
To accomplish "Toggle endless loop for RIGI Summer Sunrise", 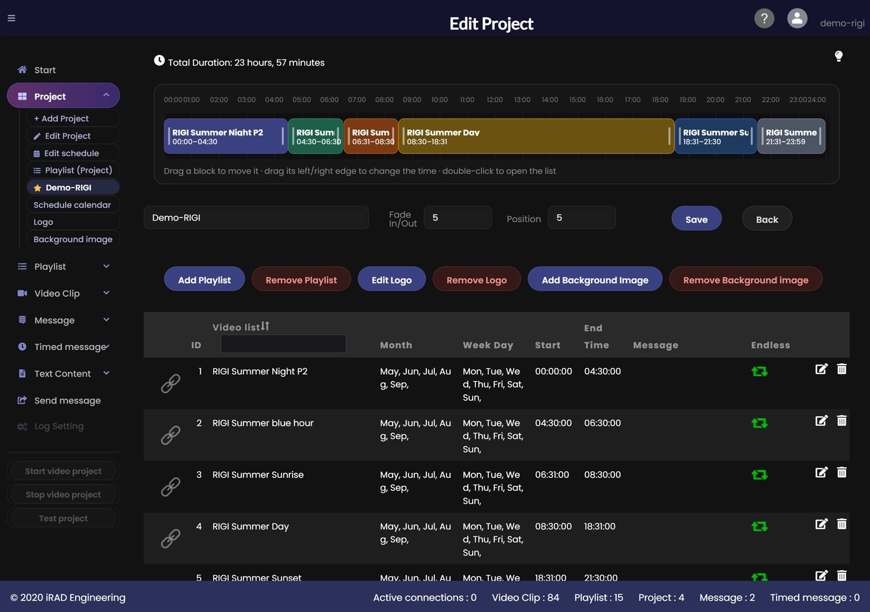I will point(759,475).
